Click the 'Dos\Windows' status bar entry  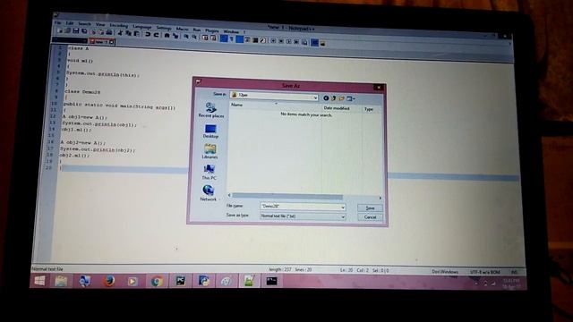445,272
